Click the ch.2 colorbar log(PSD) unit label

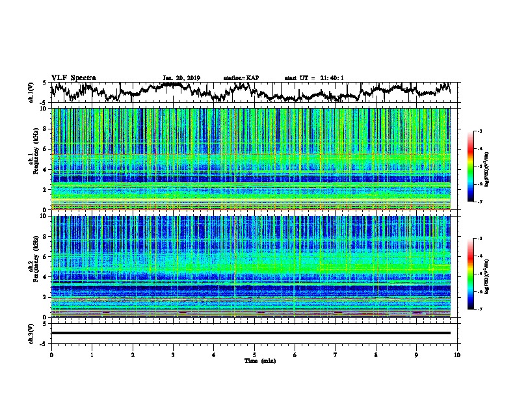[487, 276]
